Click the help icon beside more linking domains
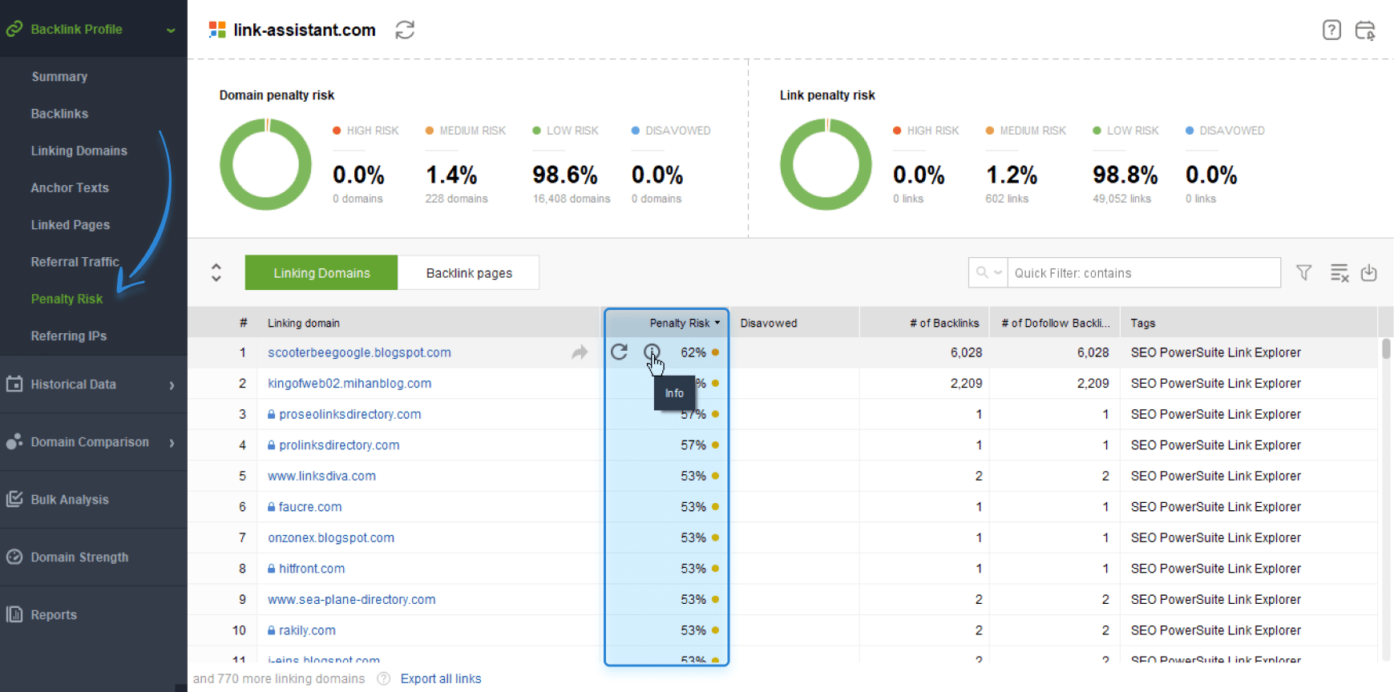This screenshot has height=692, width=1394. 383,678
